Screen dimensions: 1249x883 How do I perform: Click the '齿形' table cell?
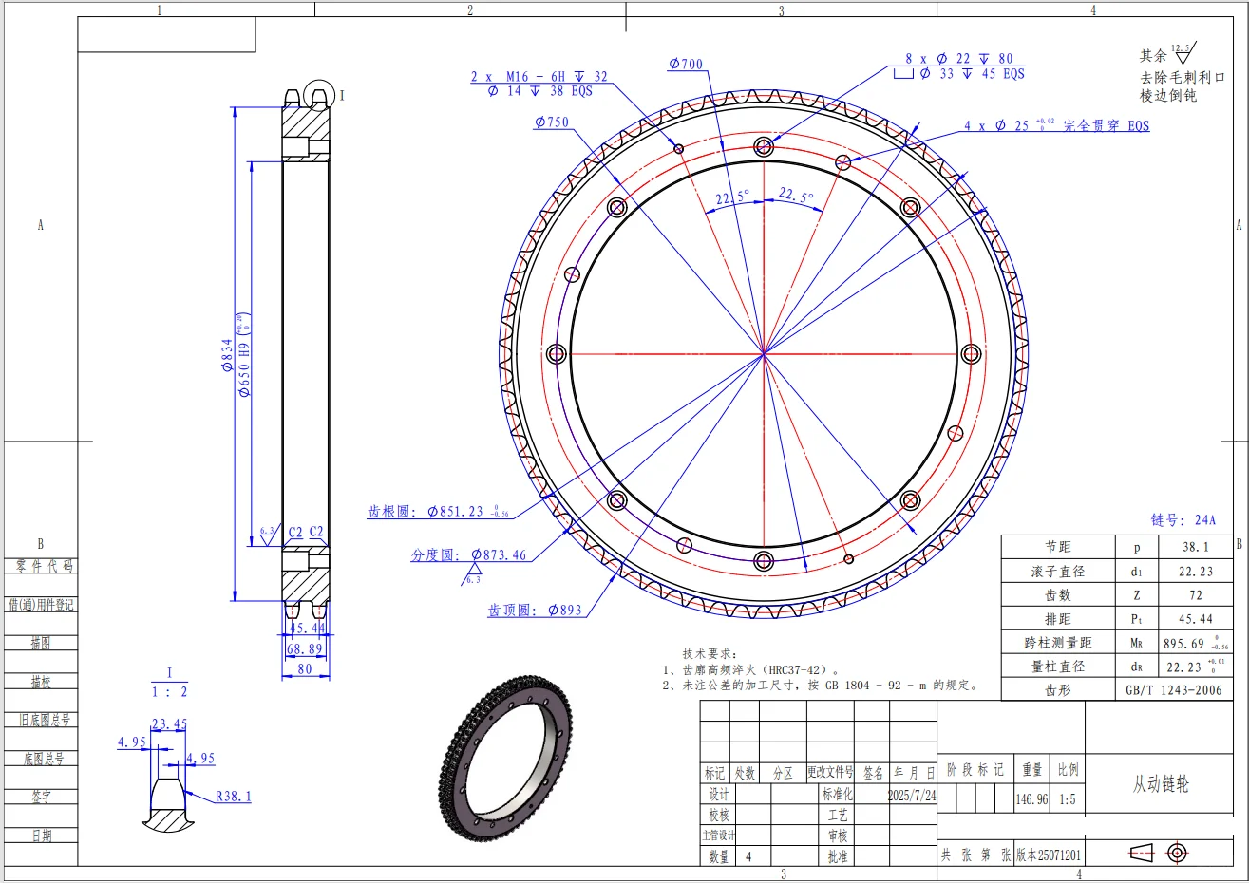tap(1057, 689)
